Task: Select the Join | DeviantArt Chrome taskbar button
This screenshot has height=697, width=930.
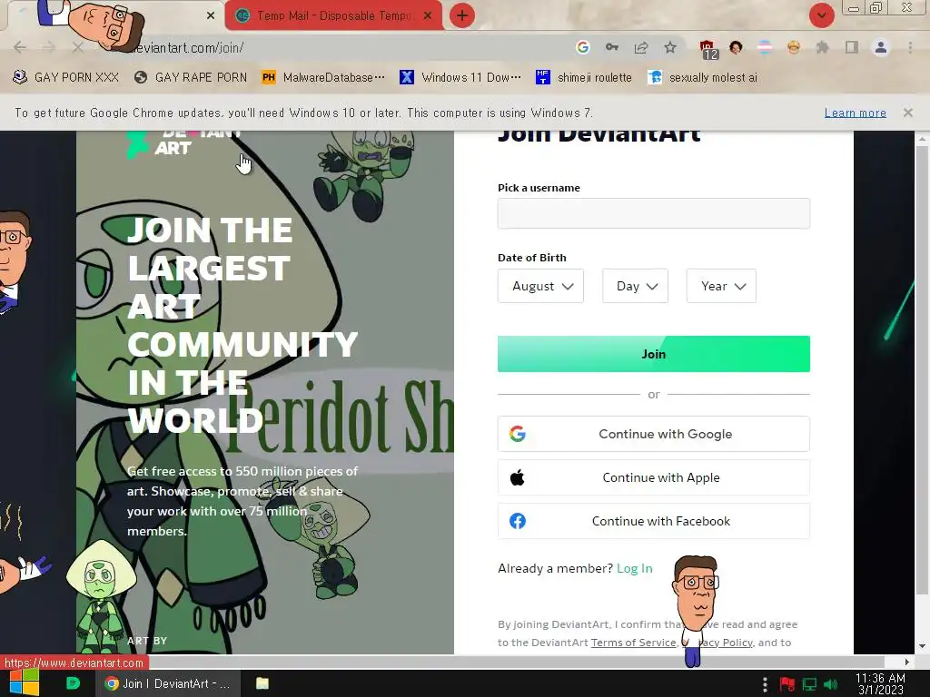Action: point(168,683)
